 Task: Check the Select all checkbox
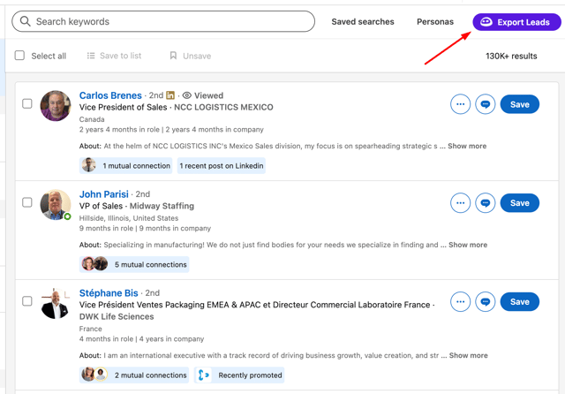[x=19, y=56]
